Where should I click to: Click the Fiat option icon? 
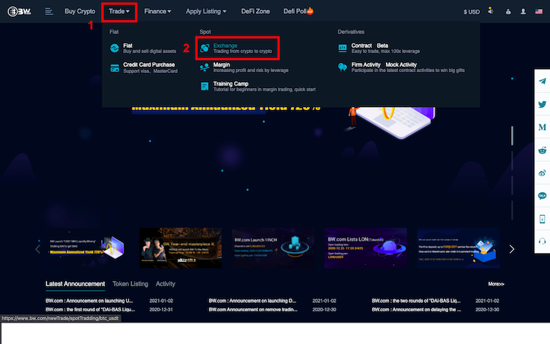point(115,48)
